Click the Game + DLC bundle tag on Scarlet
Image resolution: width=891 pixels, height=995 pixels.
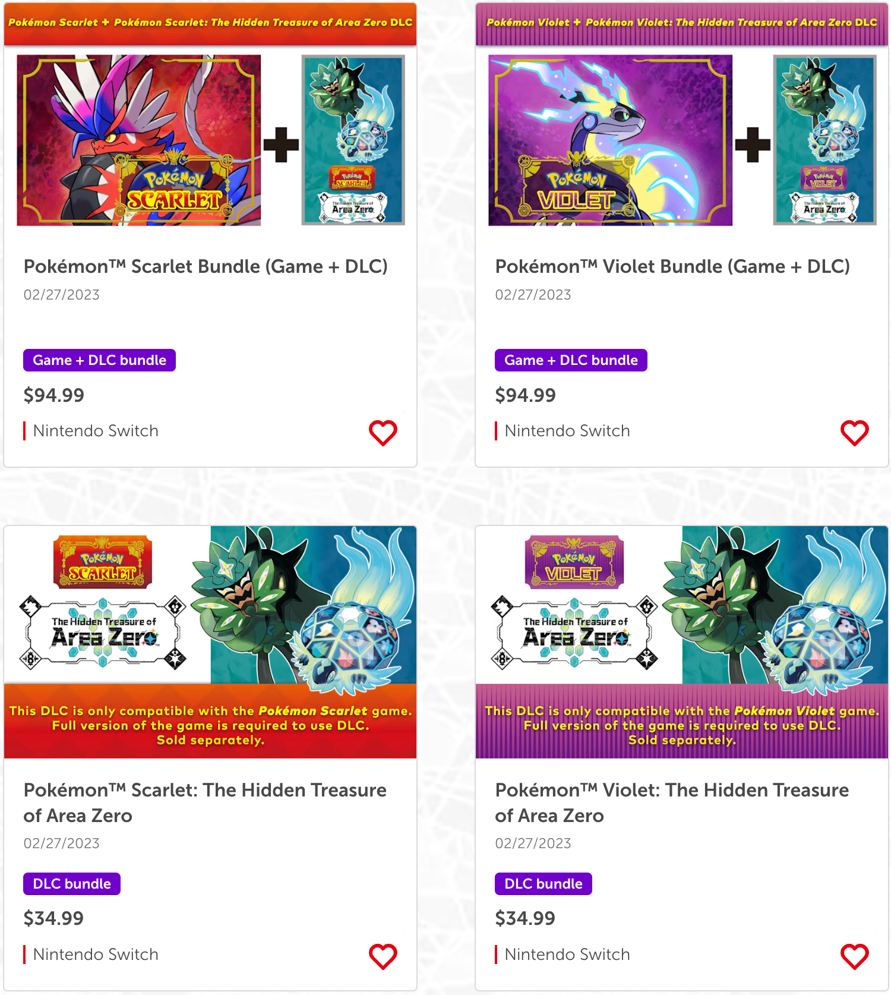(x=99, y=360)
